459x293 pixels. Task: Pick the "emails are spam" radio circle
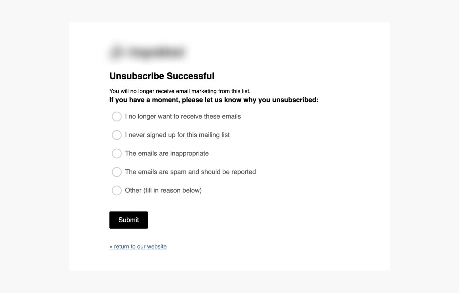tap(117, 172)
